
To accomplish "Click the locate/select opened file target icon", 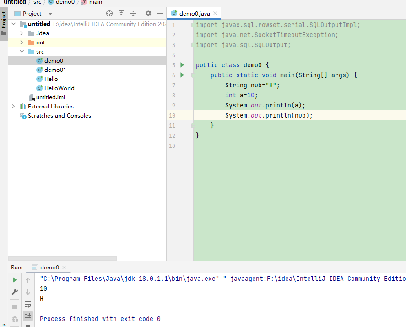I will point(109,13).
